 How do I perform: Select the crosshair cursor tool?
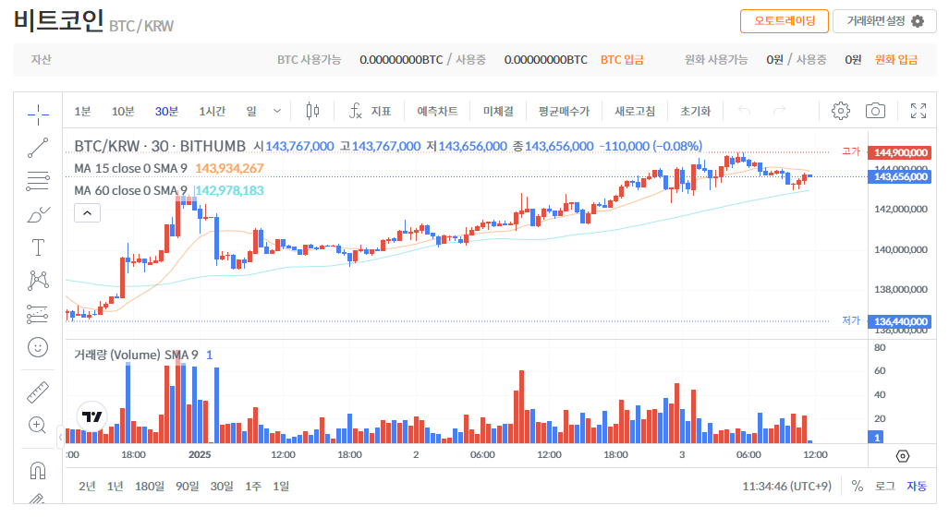coord(38,114)
